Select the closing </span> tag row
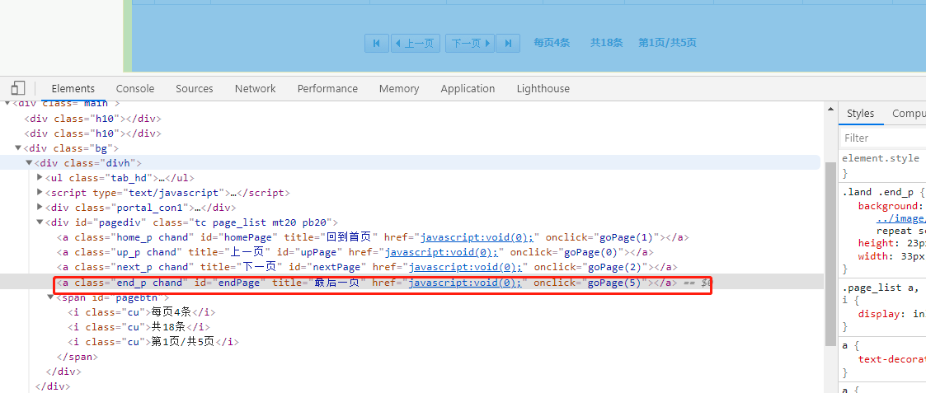 click(77, 357)
